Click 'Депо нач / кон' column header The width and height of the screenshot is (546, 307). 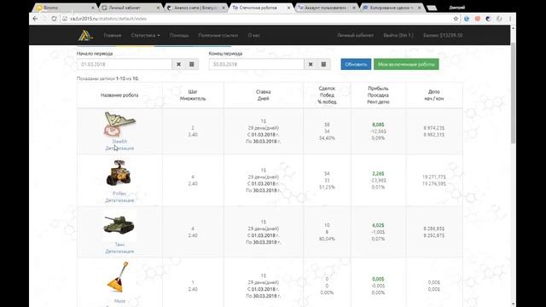coord(434,95)
